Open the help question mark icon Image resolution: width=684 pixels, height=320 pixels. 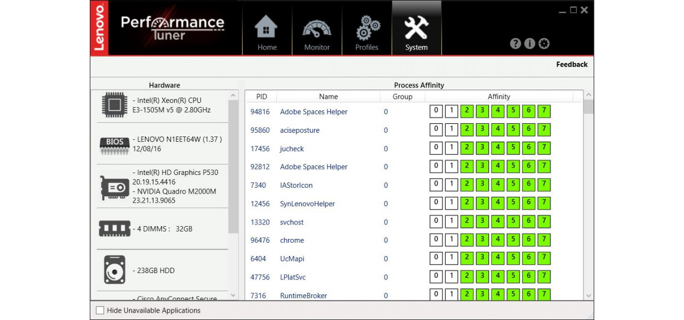[515, 44]
